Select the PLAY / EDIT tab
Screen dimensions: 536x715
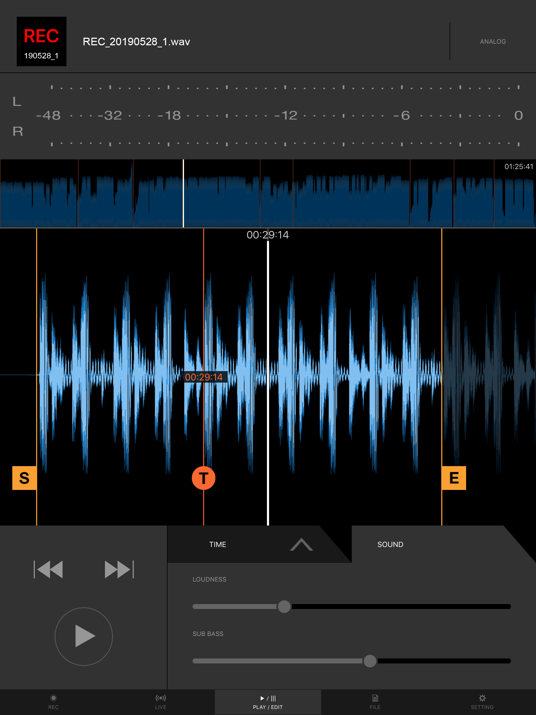268,702
